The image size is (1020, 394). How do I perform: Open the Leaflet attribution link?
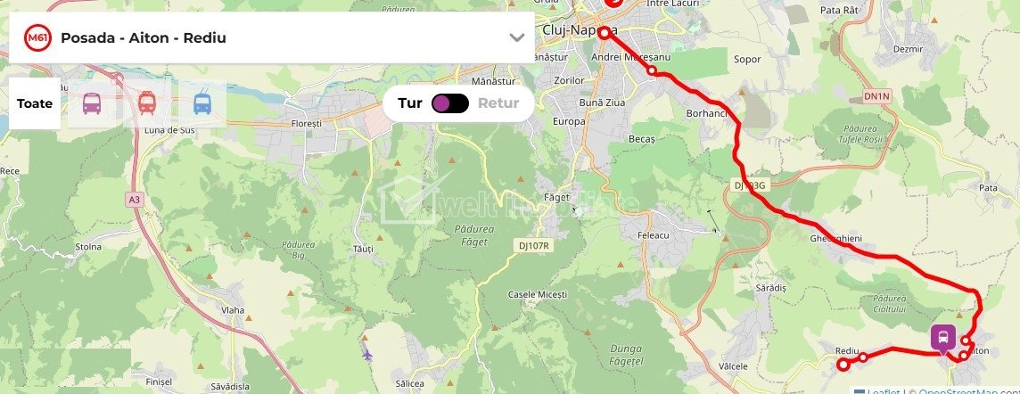884,391
